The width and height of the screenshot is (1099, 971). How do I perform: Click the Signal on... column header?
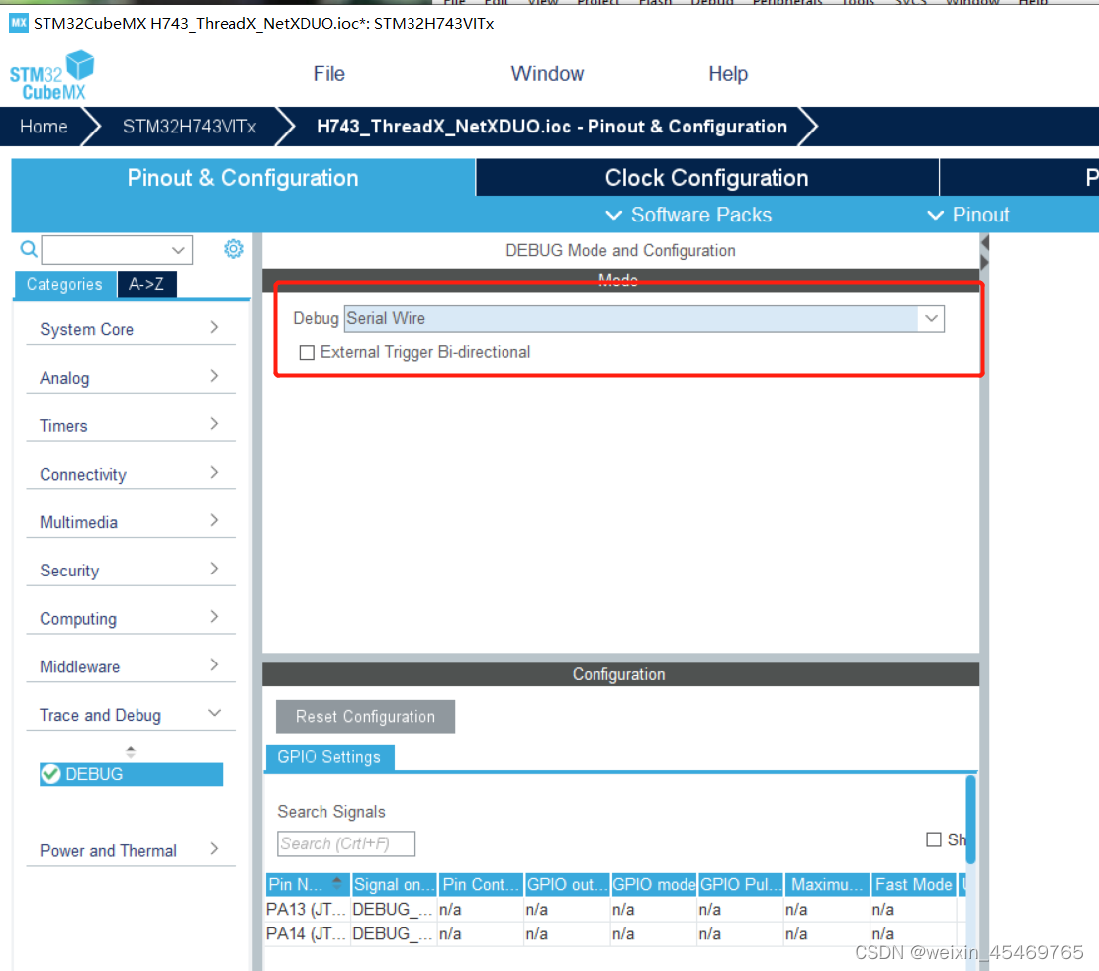click(394, 885)
